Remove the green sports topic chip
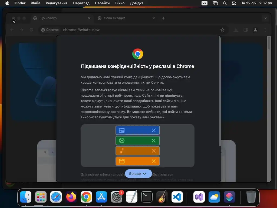This screenshot has height=208, width=277. pyautogui.click(x=154, y=141)
